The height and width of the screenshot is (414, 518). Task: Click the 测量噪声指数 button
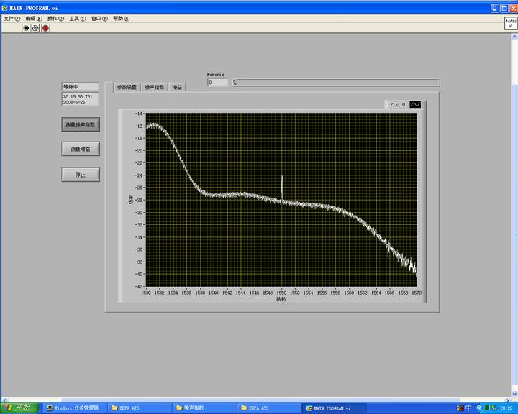(x=81, y=124)
